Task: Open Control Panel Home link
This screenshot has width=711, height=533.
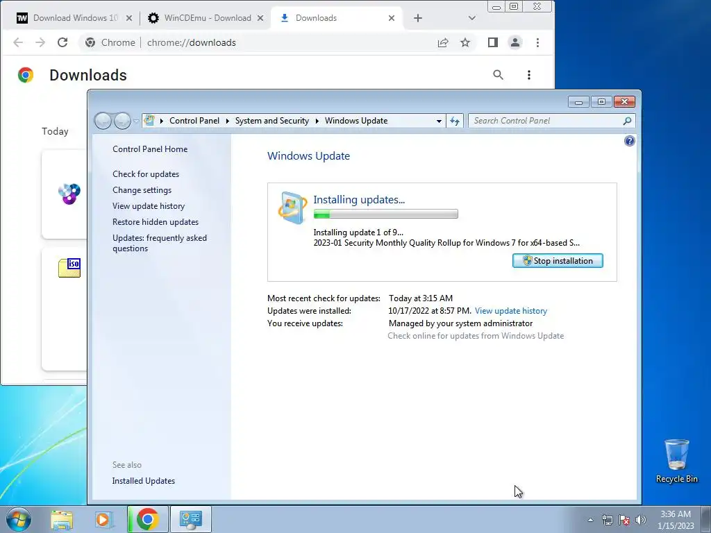Action: coord(150,149)
